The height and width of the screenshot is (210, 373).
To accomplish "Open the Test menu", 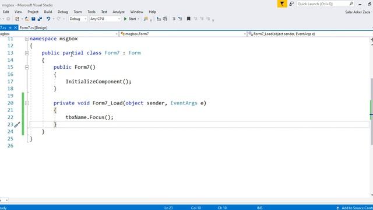I will click(104, 12).
